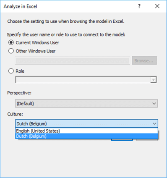Collapse the Culture dropdown via its chevron
This screenshot has height=178, width=167.
point(154,123)
